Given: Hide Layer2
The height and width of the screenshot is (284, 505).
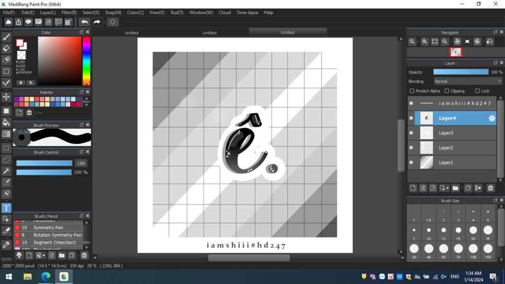Looking at the screenshot, I should (x=411, y=148).
